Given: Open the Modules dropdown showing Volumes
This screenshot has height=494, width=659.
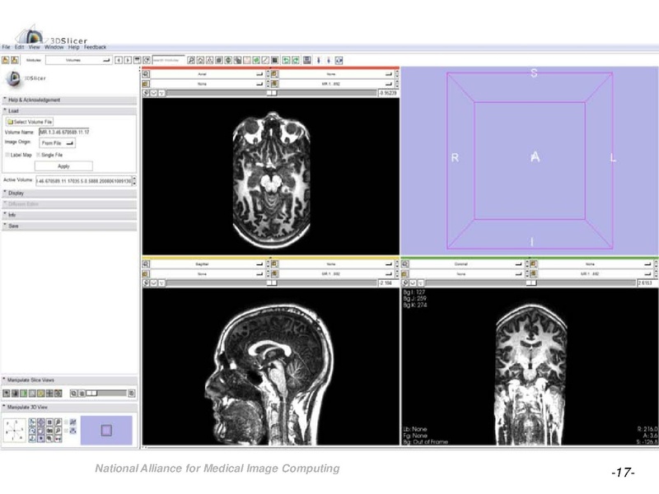Looking at the screenshot, I should (x=78, y=60).
